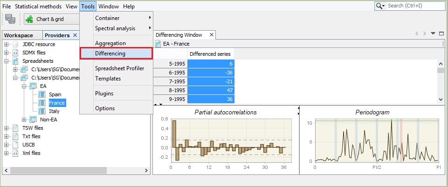The width and height of the screenshot is (448, 187).
Task: Click the JDBC resource provider icon
Action: 15,44
